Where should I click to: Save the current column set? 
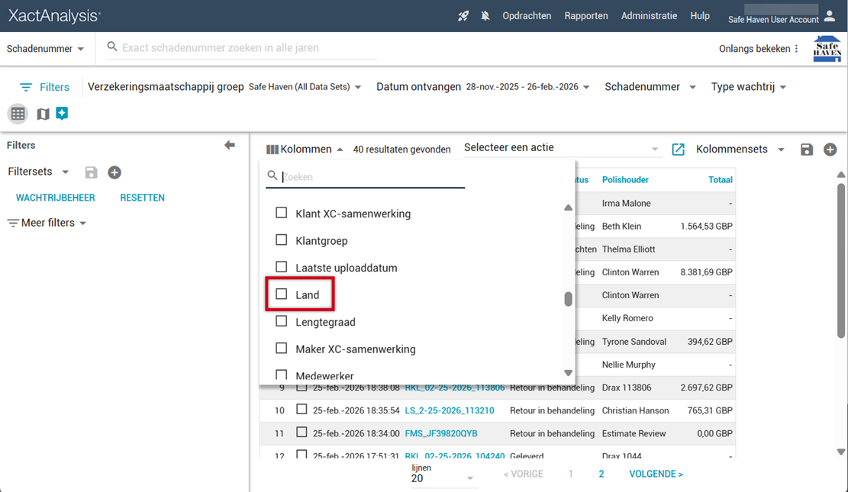click(807, 150)
